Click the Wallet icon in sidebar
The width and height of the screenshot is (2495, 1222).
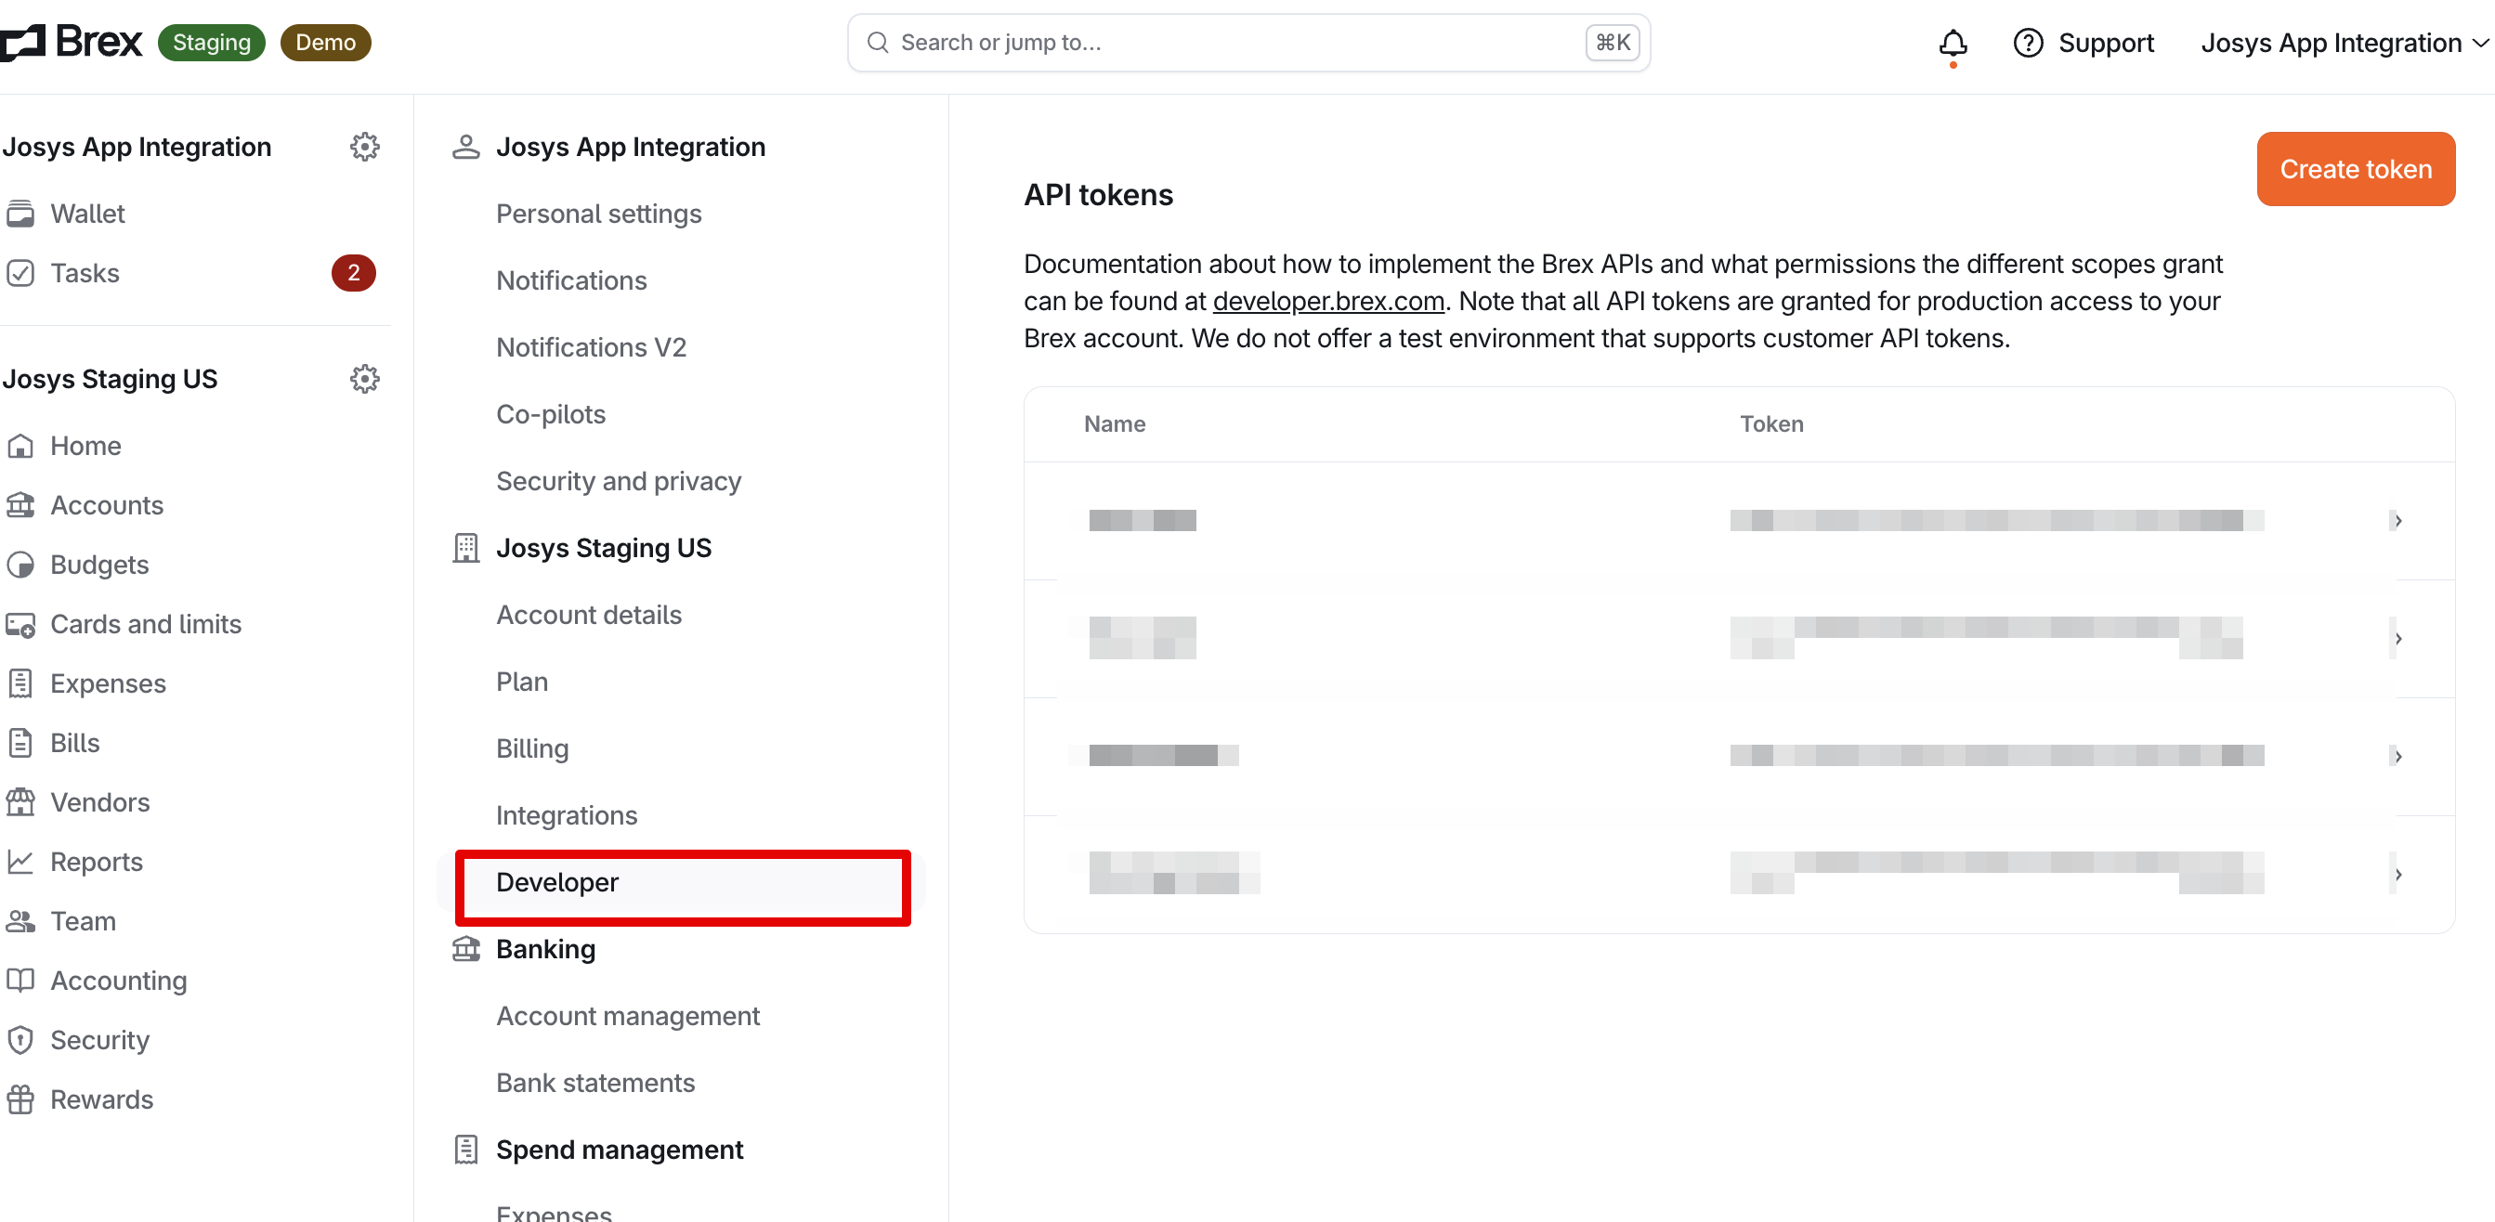point(20,214)
